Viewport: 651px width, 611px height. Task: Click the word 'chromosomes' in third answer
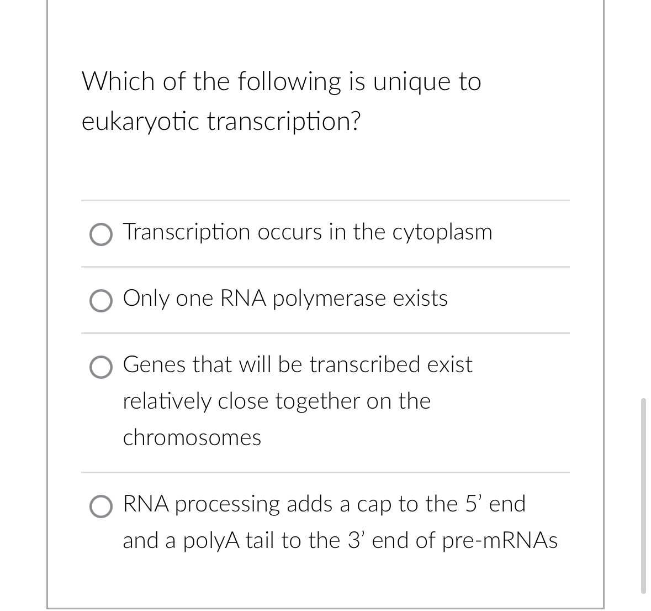[x=192, y=438]
